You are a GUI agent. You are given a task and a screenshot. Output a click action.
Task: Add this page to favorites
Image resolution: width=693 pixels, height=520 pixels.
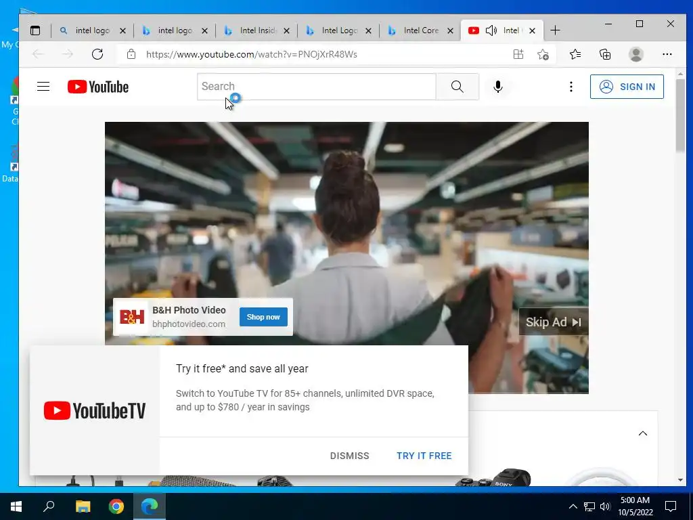click(543, 54)
